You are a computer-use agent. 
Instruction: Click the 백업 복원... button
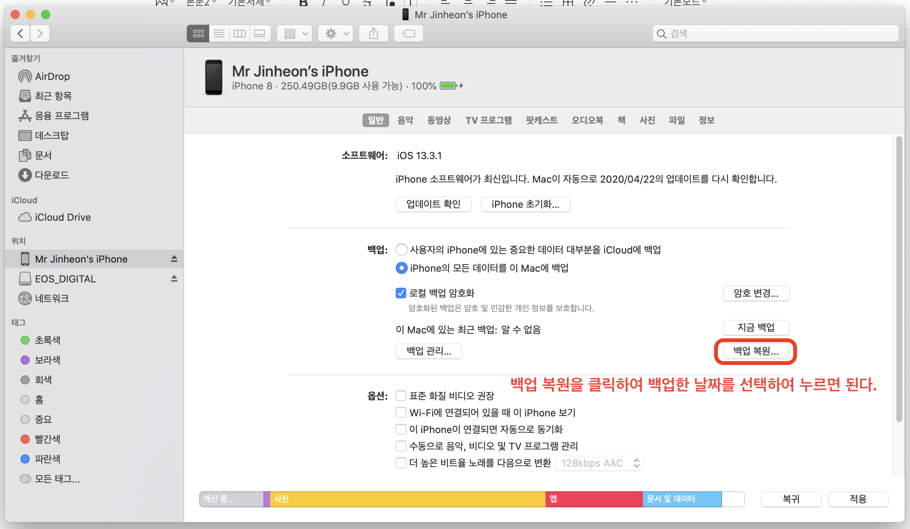coord(756,351)
